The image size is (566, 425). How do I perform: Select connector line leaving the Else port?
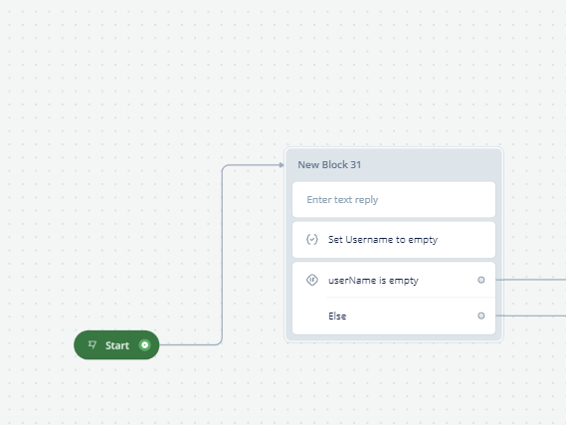(x=530, y=316)
